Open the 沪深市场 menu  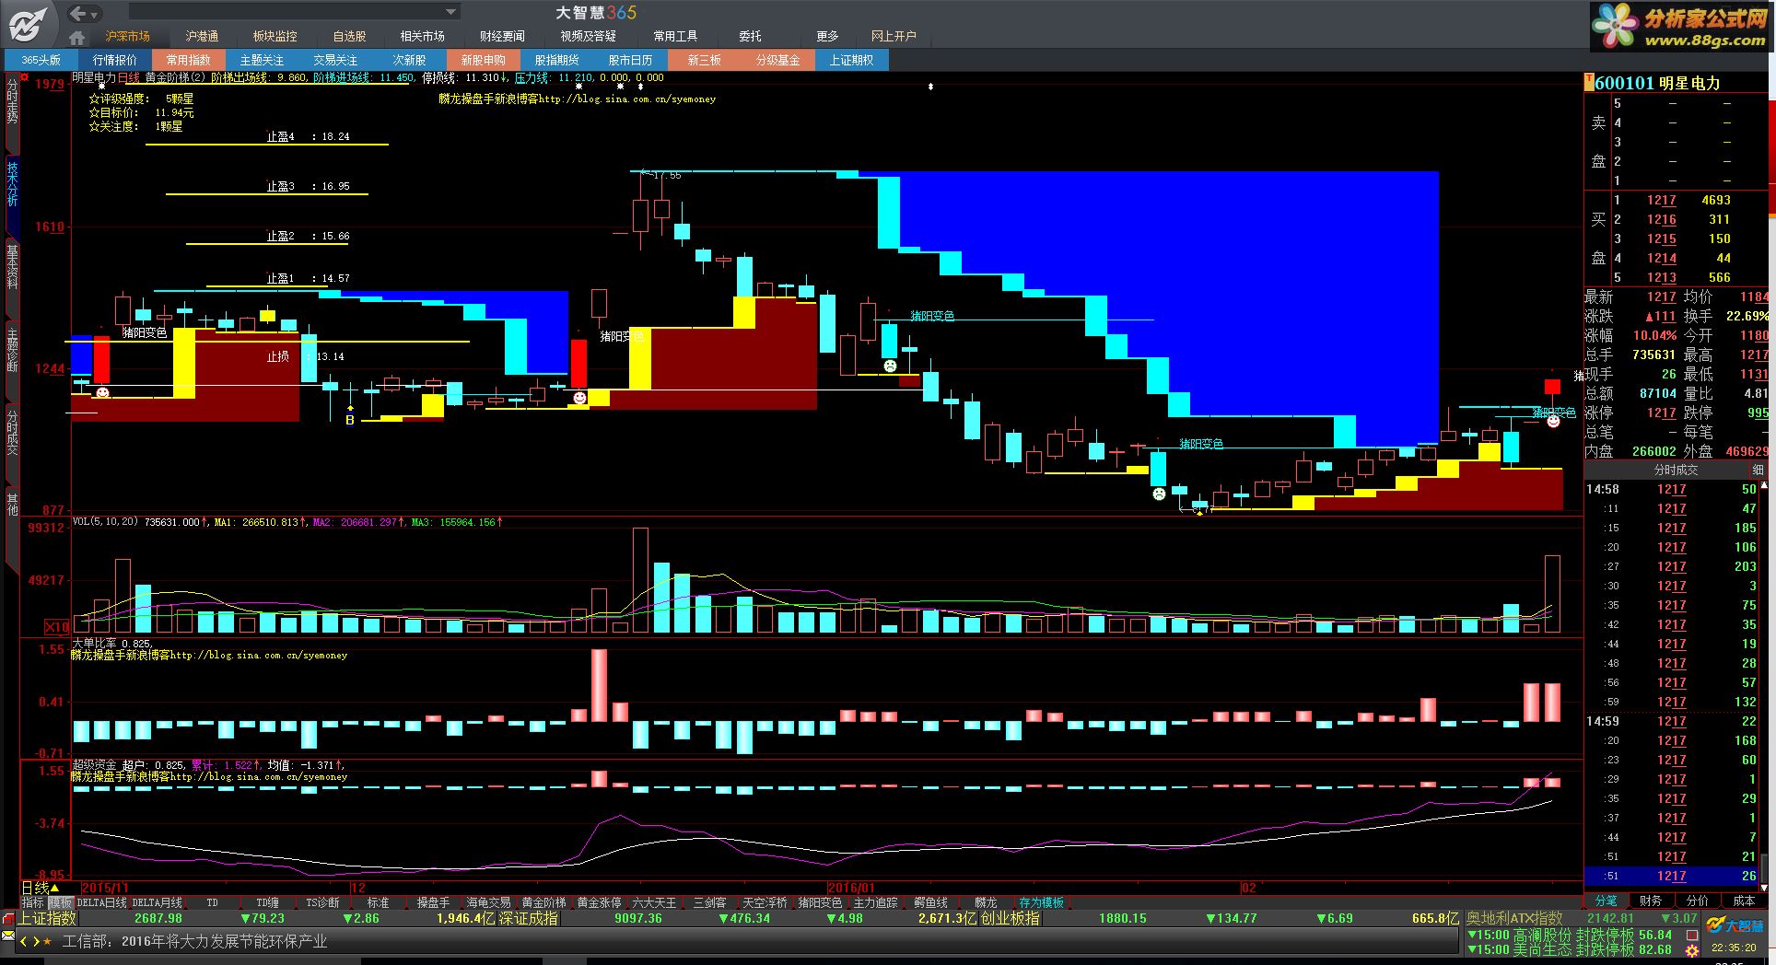point(127,36)
